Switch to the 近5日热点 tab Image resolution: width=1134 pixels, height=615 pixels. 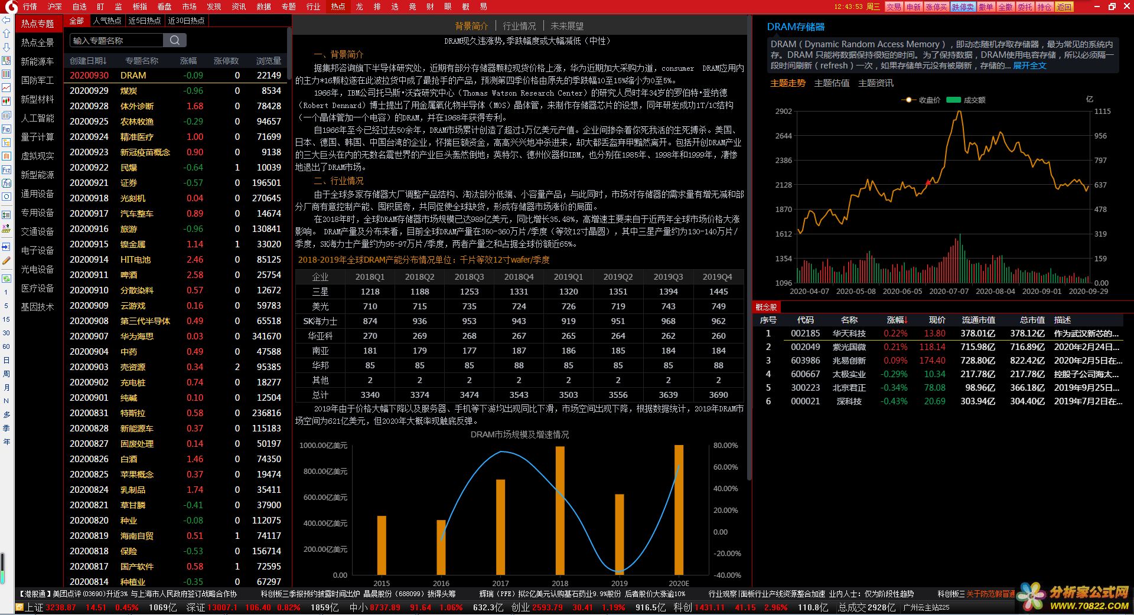point(145,21)
